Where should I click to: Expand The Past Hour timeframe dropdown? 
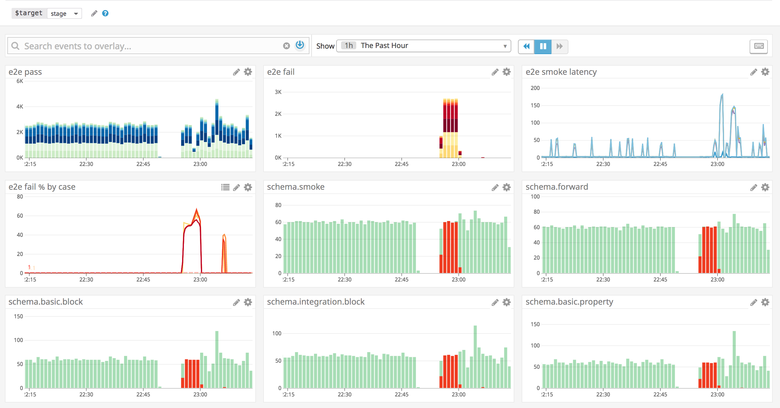pos(423,46)
